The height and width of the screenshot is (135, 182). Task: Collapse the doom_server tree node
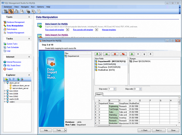(x=5, y=83)
